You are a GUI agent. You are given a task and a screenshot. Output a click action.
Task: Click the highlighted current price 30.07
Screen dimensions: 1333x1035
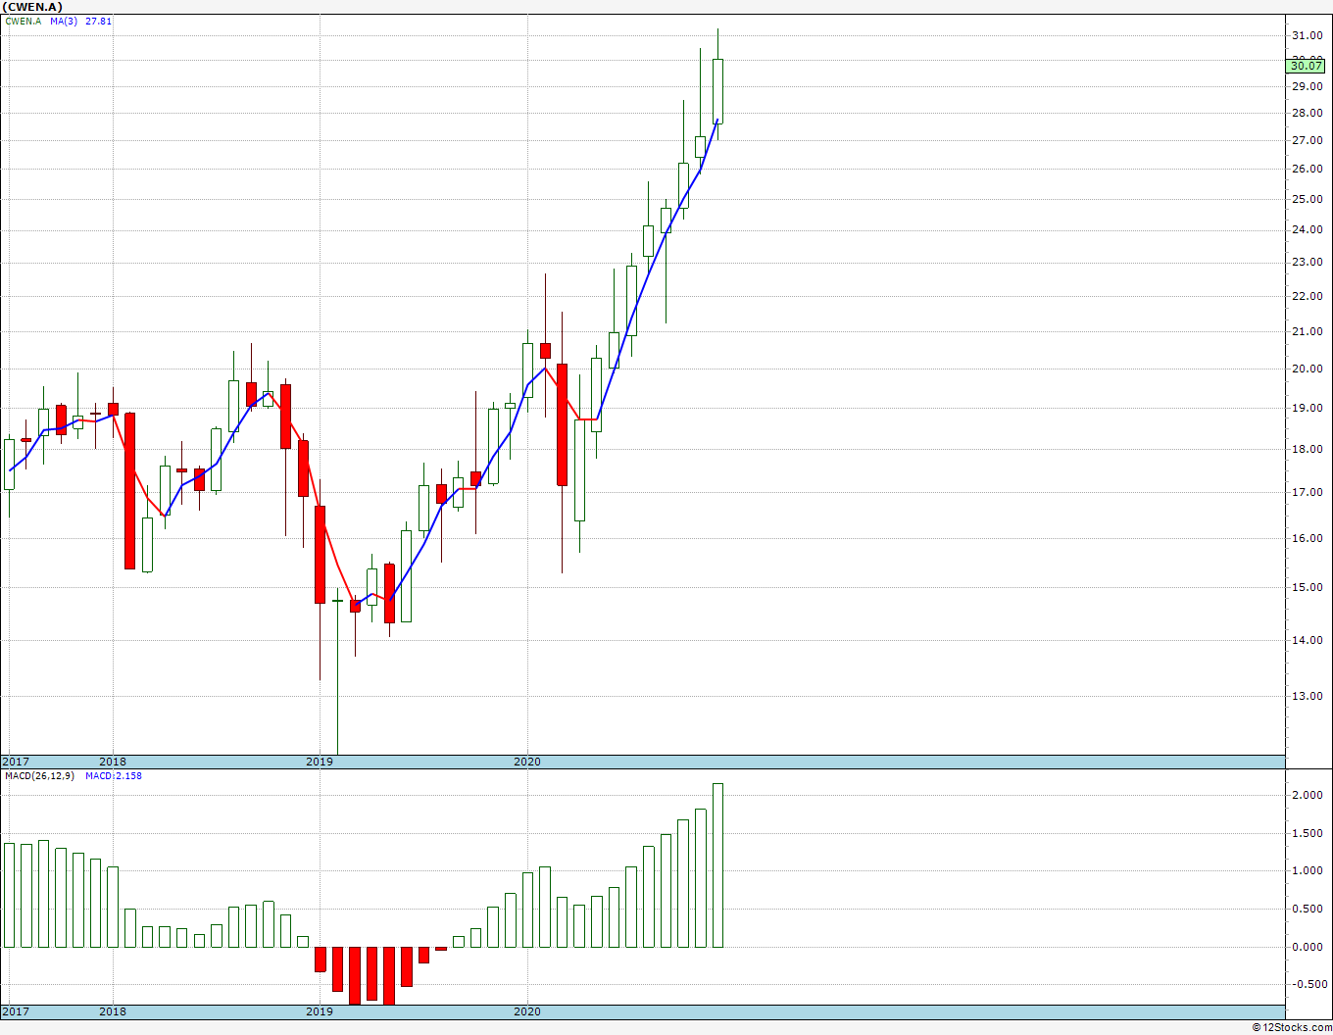[1306, 66]
